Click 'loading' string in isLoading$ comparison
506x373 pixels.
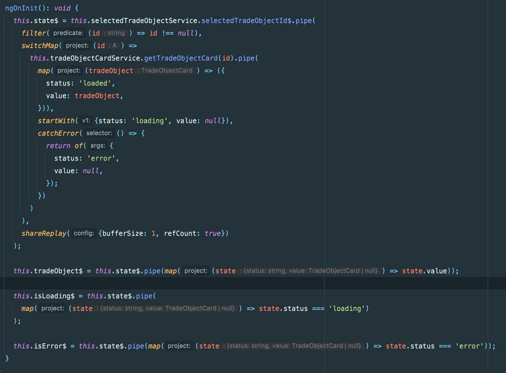347,309
